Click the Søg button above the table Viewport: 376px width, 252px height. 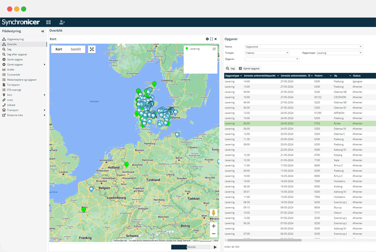[230, 69]
